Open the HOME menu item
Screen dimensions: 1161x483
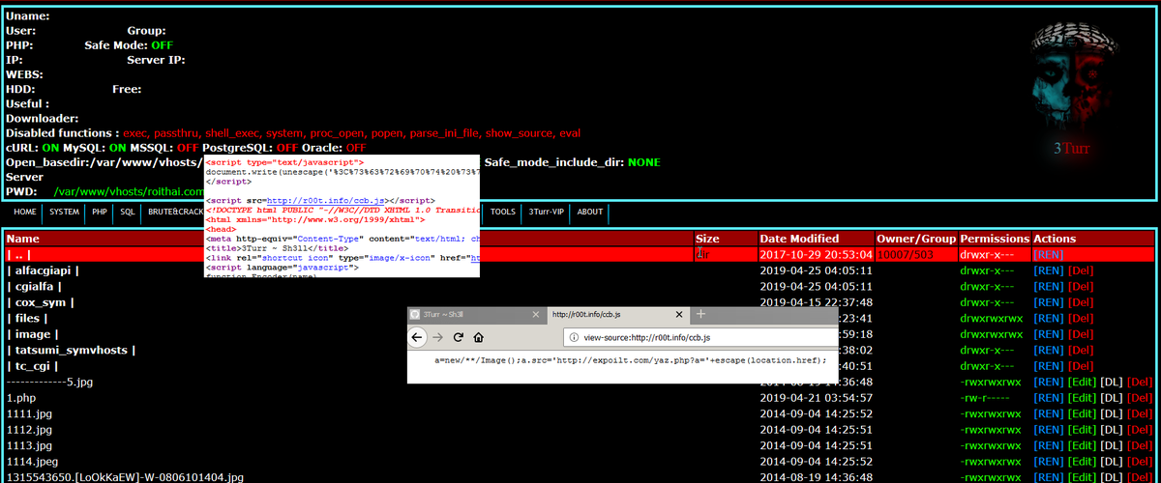(x=25, y=212)
